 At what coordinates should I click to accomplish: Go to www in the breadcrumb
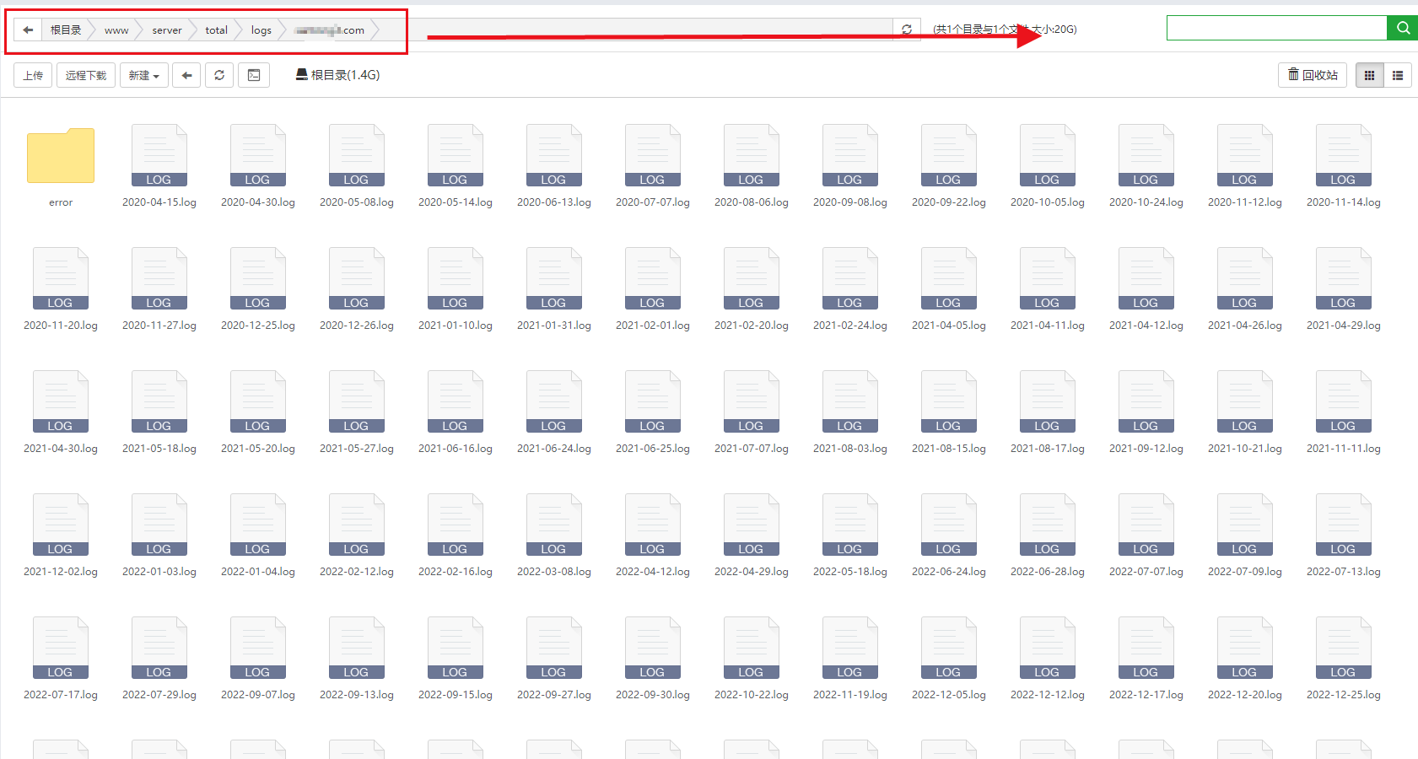116,30
